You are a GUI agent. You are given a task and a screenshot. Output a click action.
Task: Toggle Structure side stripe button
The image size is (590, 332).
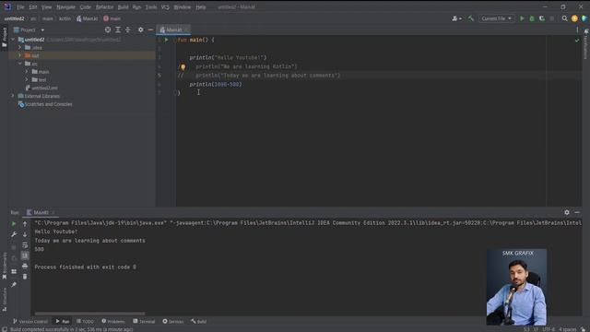tap(5, 300)
